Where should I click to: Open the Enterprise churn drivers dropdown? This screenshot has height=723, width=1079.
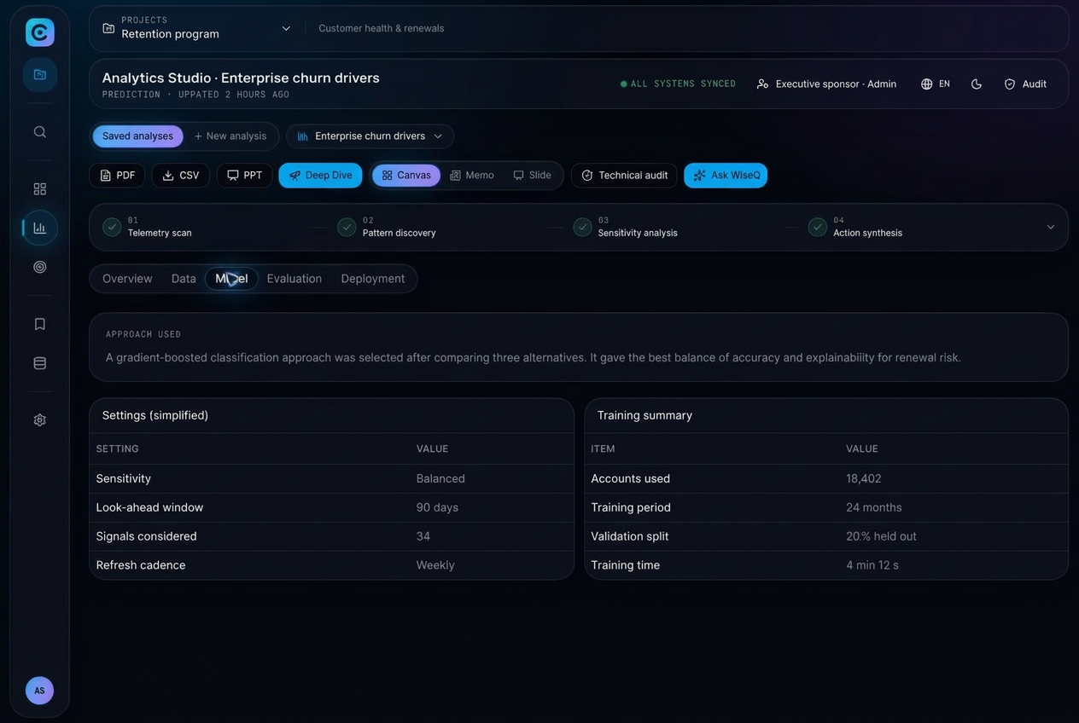[370, 136]
